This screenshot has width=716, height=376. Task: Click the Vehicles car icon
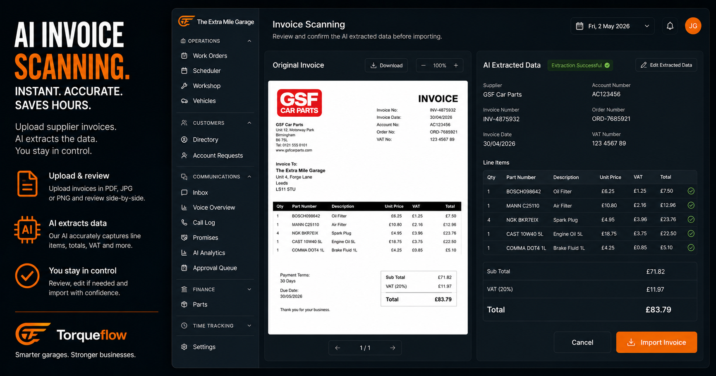tap(184, 101)
